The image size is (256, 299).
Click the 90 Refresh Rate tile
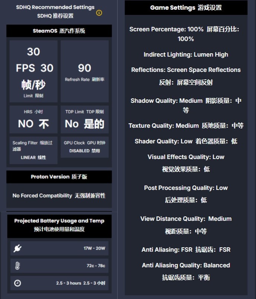(x=84, y=71)
